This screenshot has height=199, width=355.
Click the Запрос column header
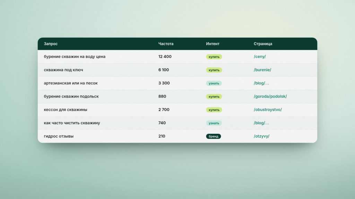pyautogui.click(x=51, y=44)
